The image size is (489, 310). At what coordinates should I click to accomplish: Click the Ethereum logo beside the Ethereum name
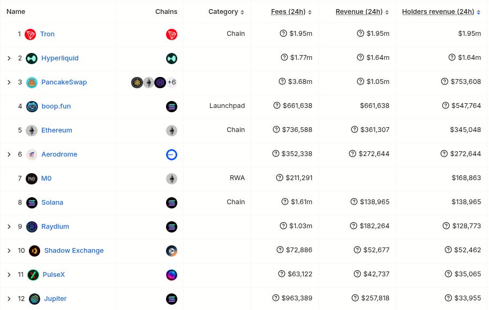(x=32, y=130)
